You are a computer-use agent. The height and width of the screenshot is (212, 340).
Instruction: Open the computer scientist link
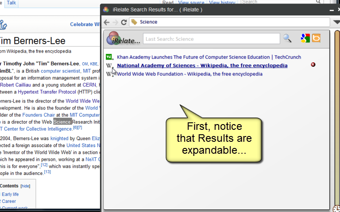coord(60,71)
